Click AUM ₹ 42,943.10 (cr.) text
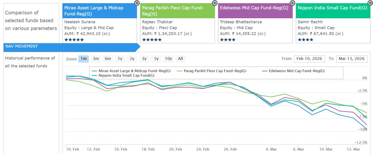This screenshot has width=373, height=154. (x=87, y=34)
